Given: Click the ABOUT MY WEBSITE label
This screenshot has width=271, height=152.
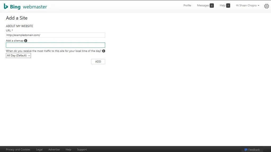Looking at the screenshot, I should pyautogui.click(x=19, y=26).
